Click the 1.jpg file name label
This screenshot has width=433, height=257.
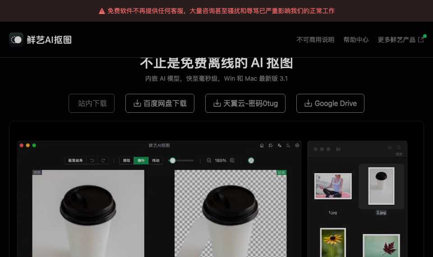tap(333, 212)
